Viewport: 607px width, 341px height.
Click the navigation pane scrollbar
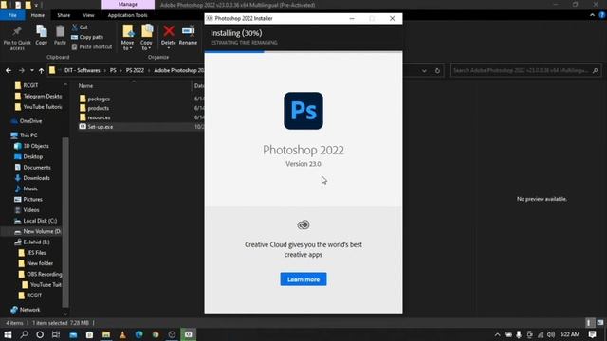(65, 223)
